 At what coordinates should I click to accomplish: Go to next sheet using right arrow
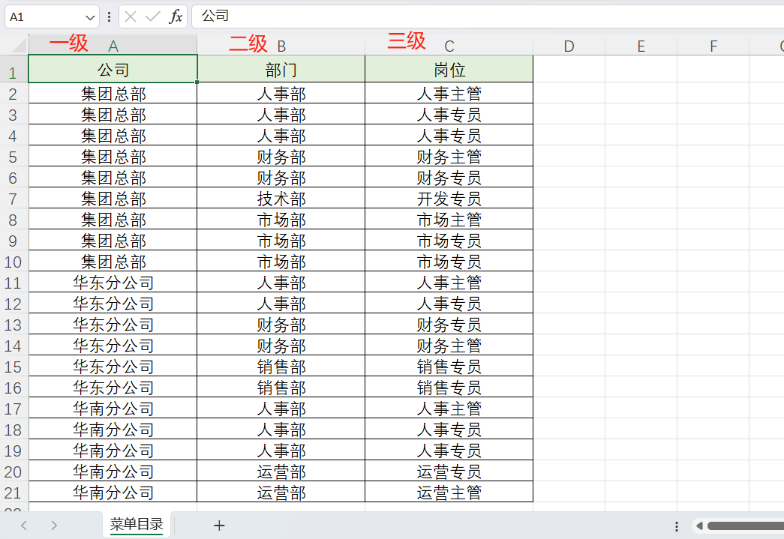(54, 526)
